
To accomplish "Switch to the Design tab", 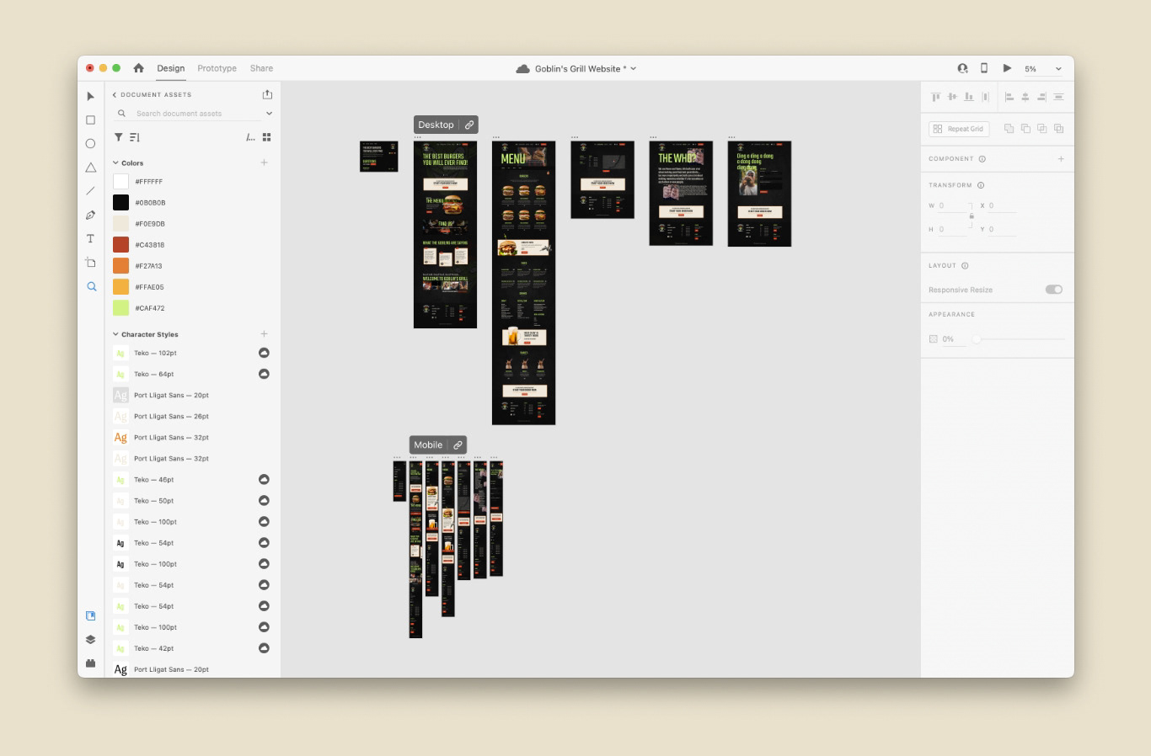I will point(171,68).
